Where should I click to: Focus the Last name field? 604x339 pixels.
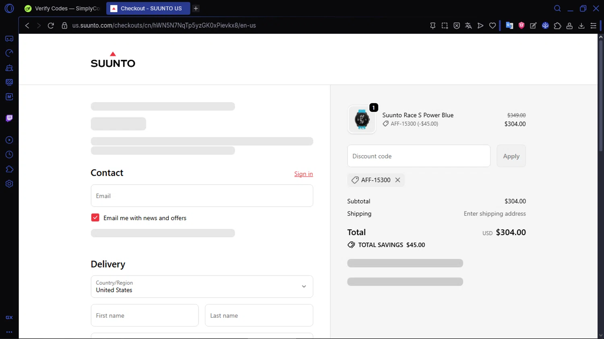[259, 315]
